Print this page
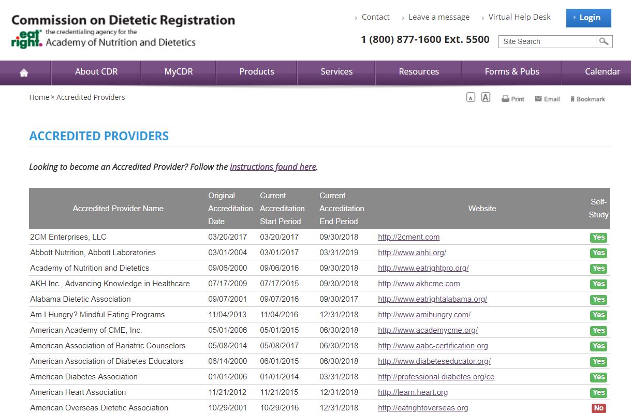The image size is (631, 413). (x=512, y=99)
